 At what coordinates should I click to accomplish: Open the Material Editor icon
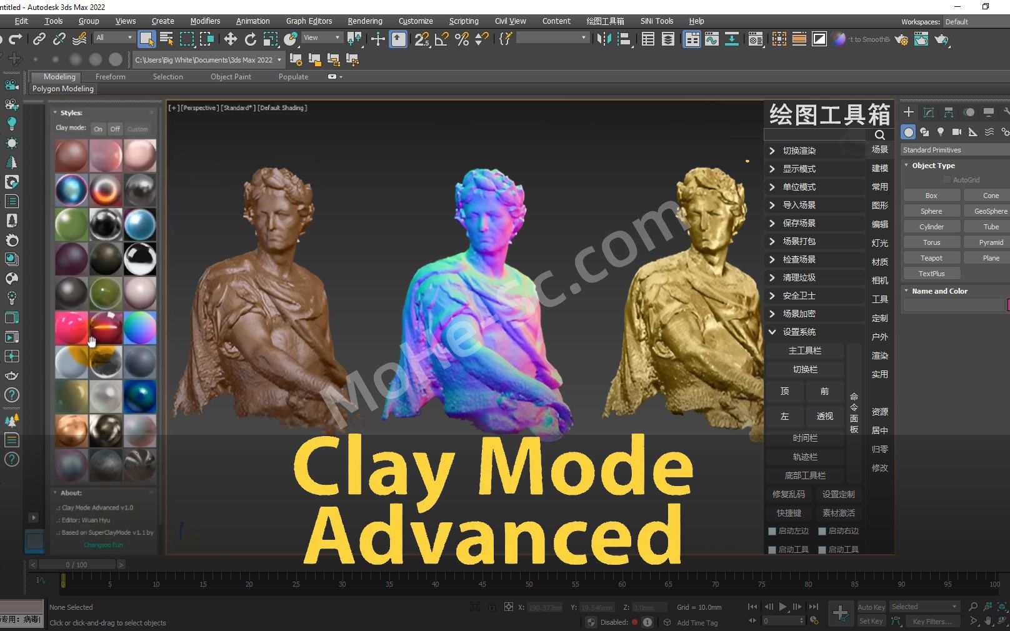click(754, 39)
